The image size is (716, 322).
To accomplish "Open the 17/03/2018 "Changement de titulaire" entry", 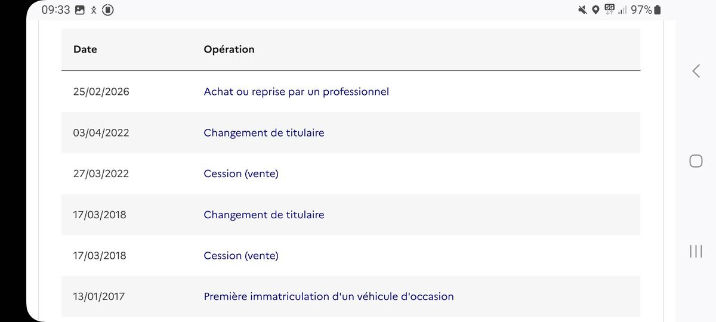I will click(x=264, y=215).
